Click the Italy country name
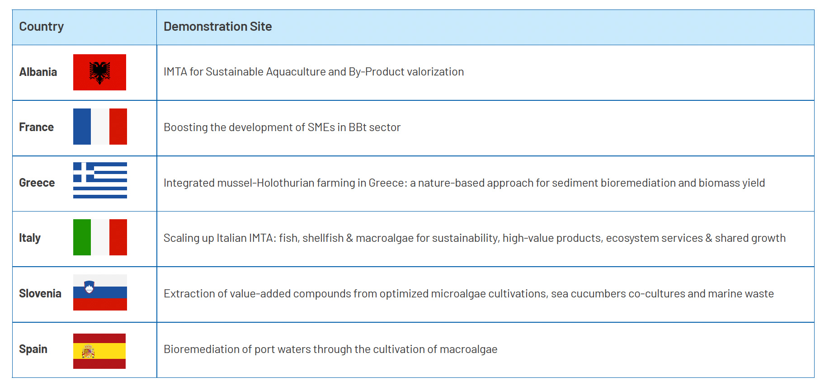 pyautogui.click(x=30, y=238)
